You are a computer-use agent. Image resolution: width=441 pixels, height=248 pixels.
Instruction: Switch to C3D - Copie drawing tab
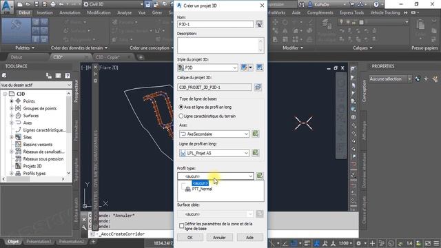pos(107,57)
